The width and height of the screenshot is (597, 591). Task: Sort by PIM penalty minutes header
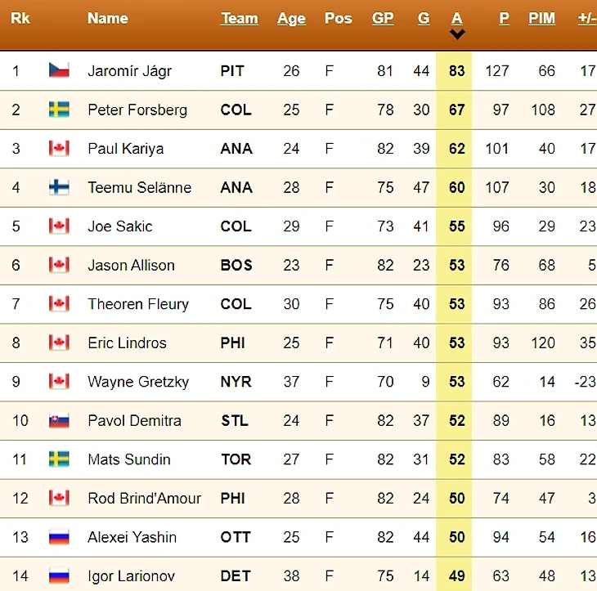pyautogui.click(x=541, y=18)
